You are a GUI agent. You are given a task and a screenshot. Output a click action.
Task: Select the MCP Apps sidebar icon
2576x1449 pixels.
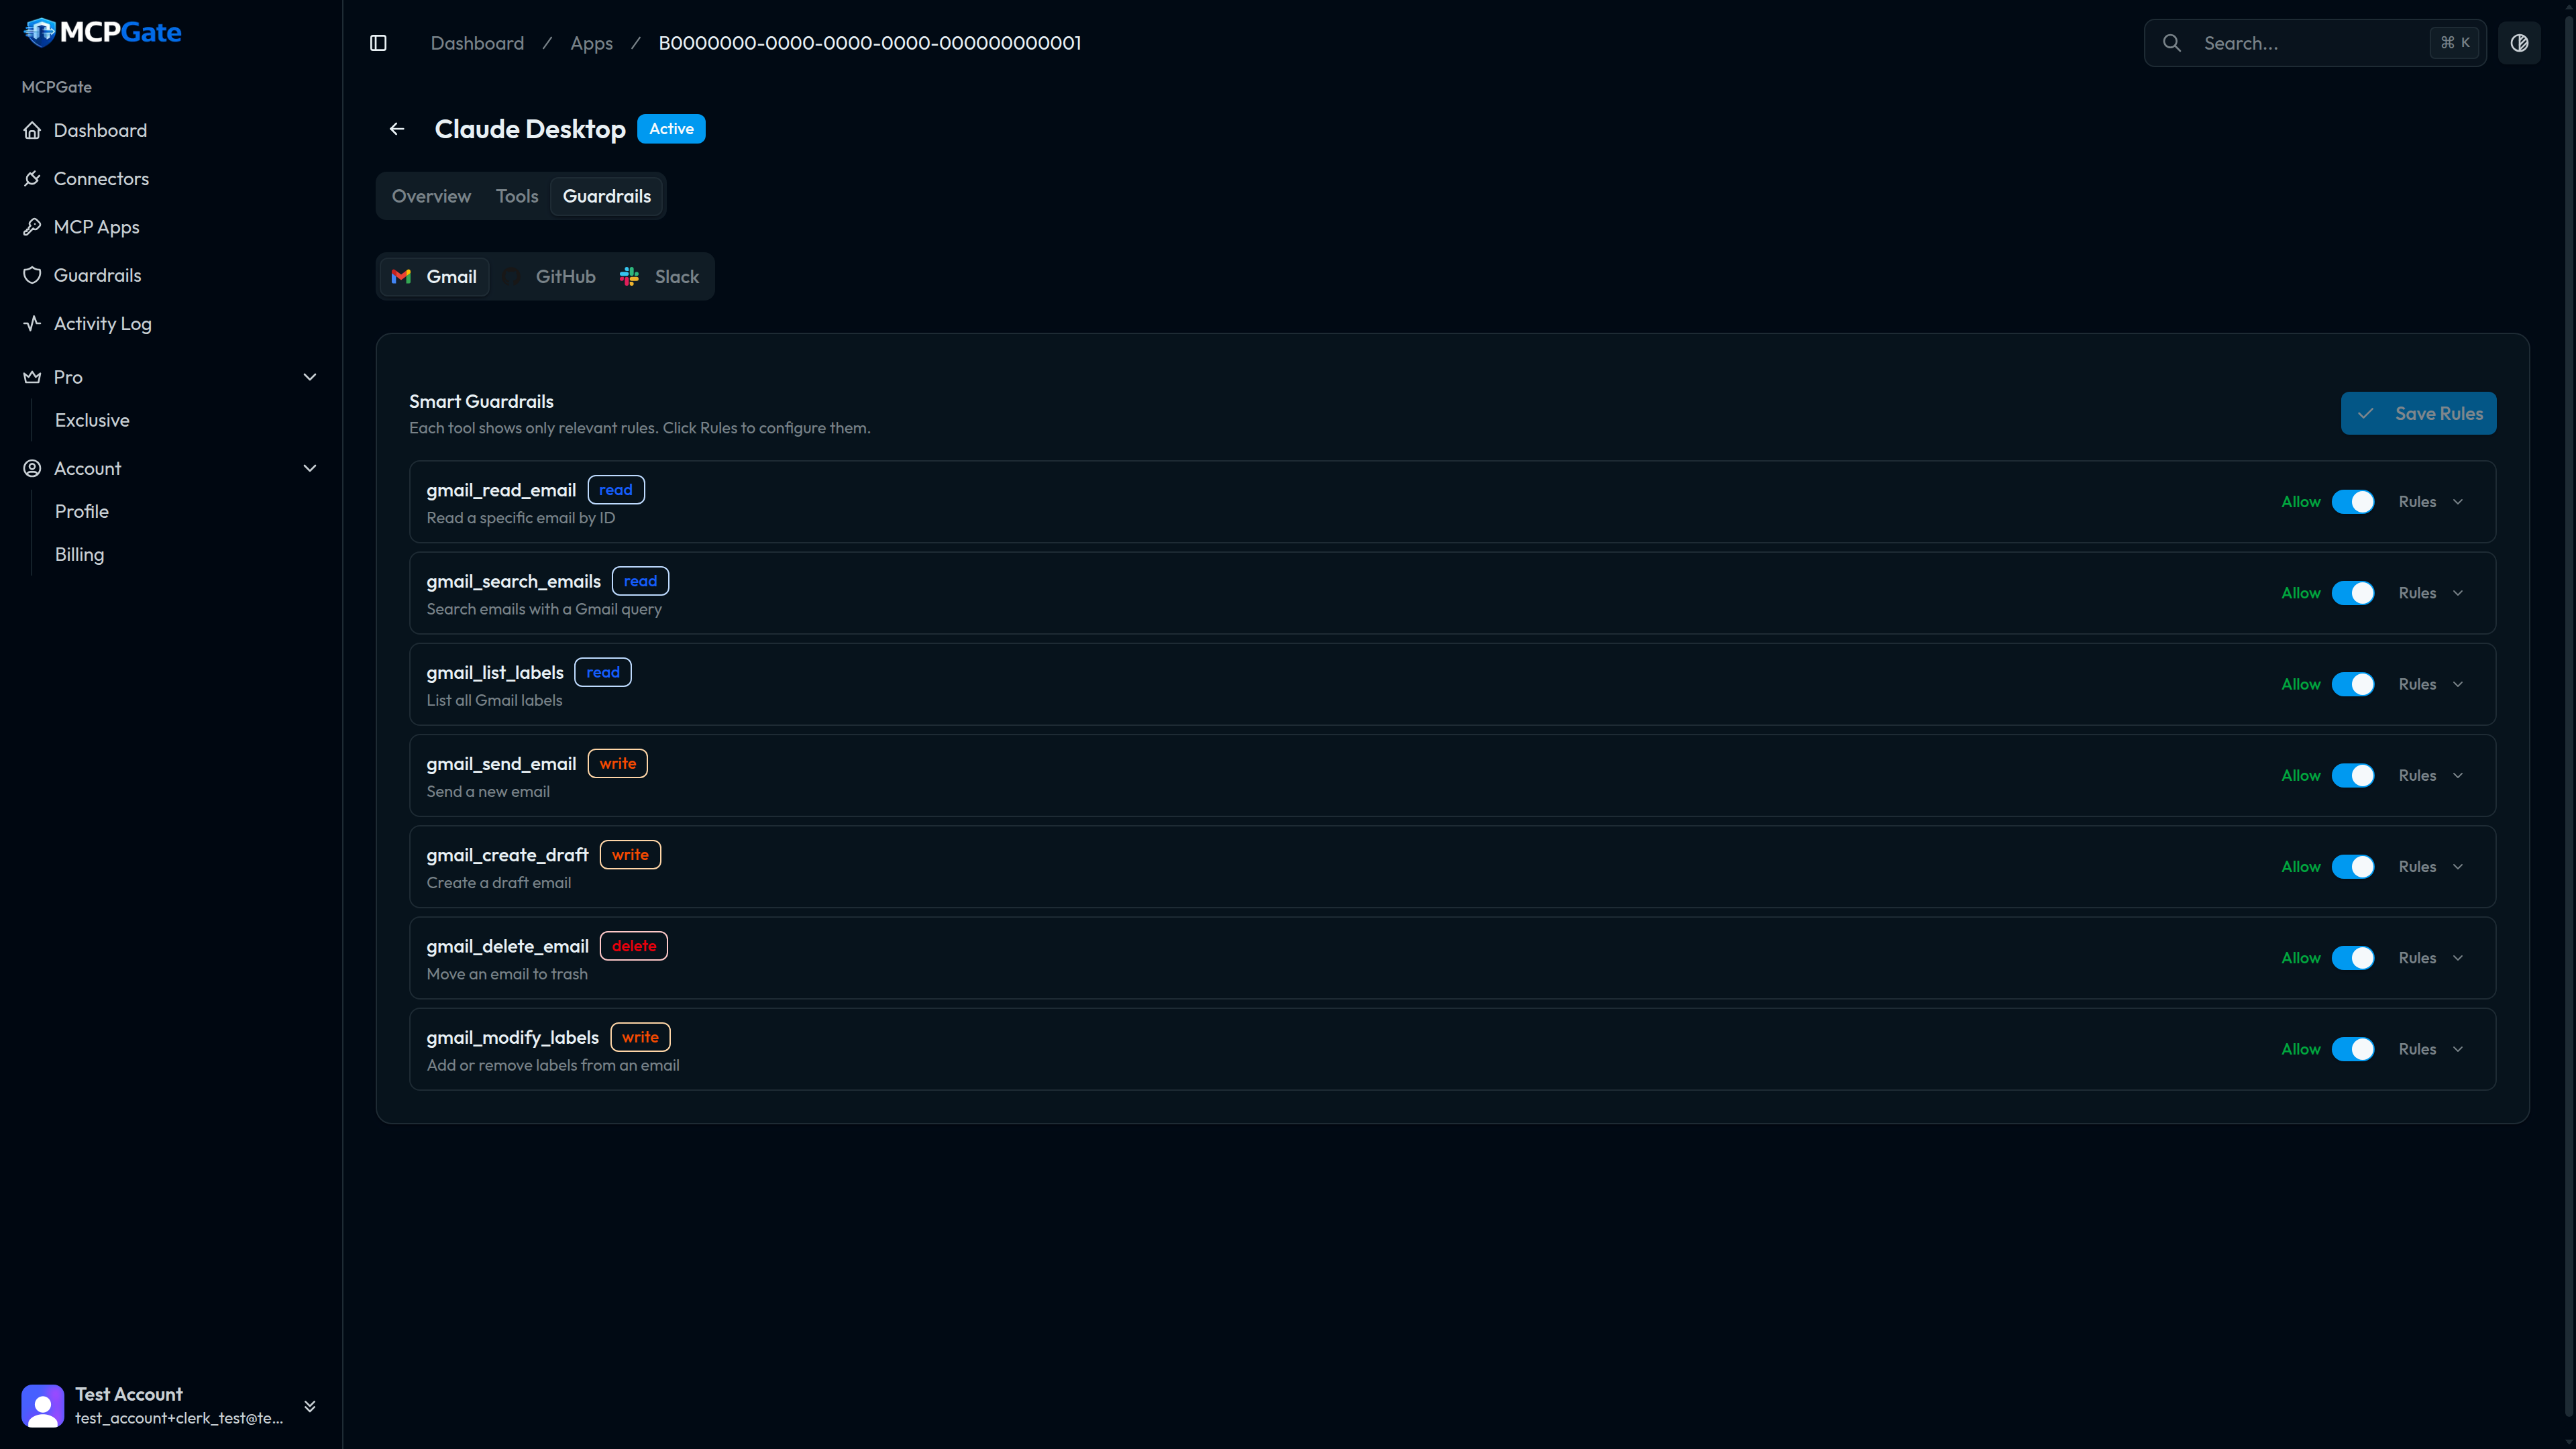33,227
